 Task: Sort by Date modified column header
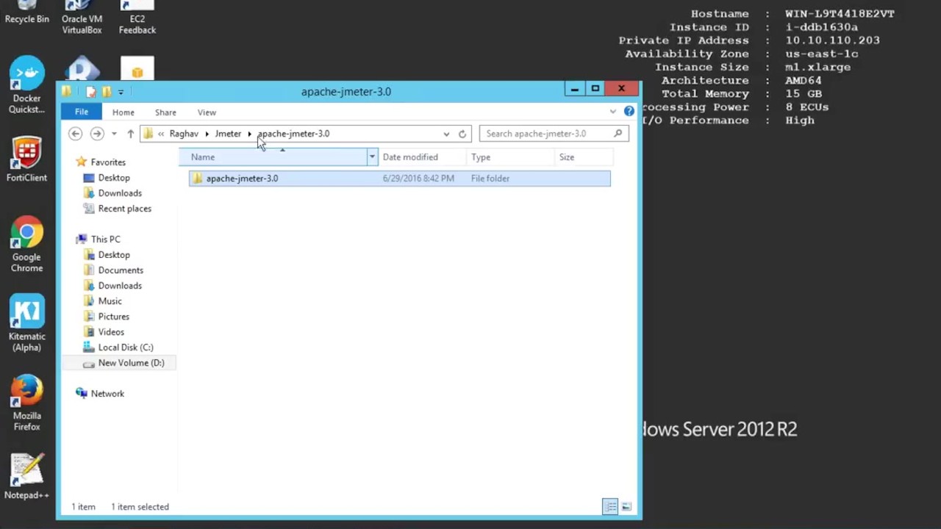coord(410,157)
